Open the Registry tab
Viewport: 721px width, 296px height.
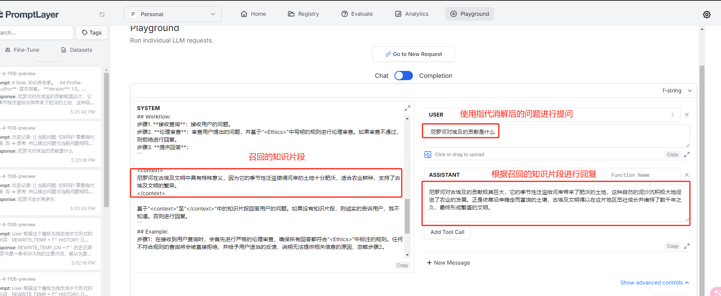click(x=304, y=14)
